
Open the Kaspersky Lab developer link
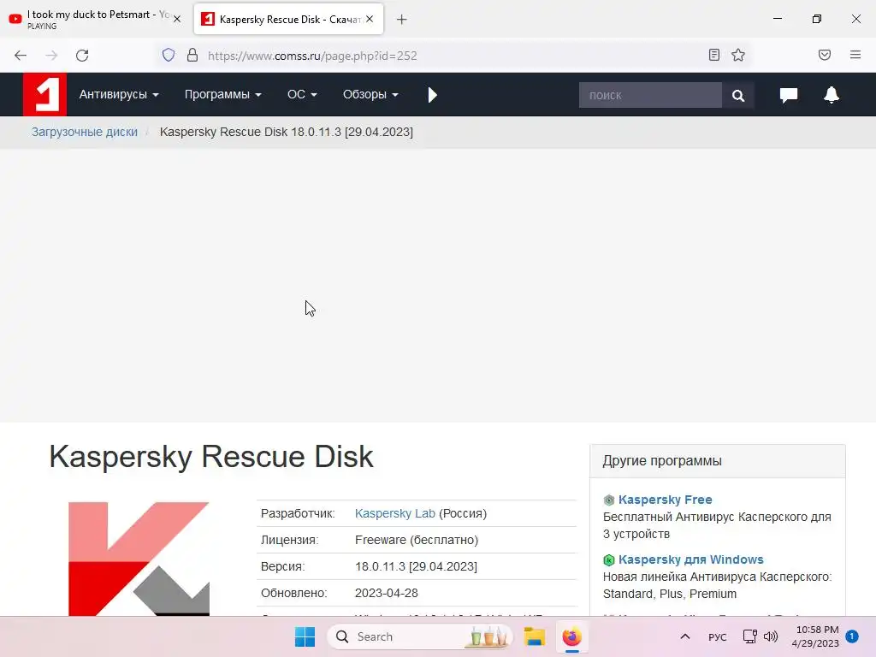[x=395, y=513]
